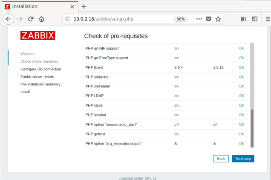Select Check of pre-requisites step

pyautogui.click(x=39, y=61)
